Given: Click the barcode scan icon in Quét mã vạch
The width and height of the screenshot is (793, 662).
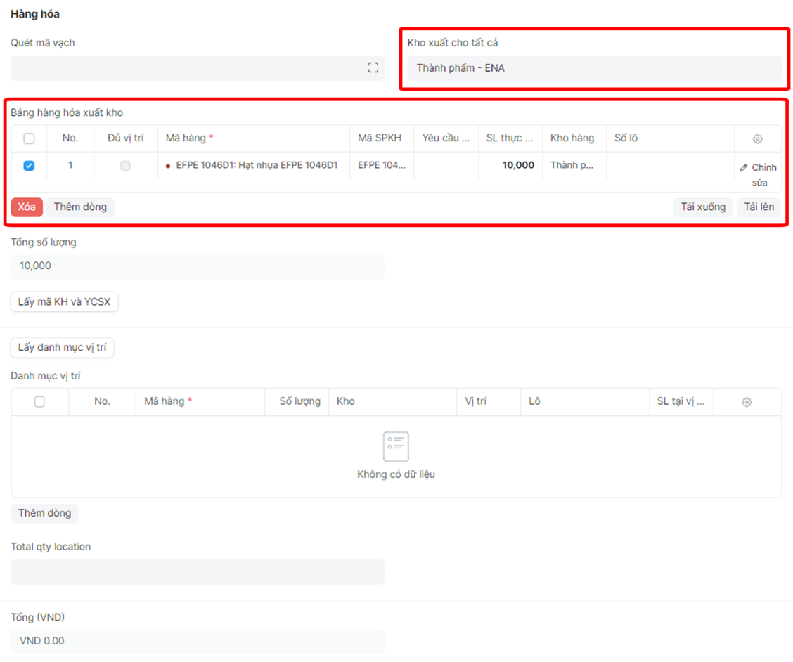Looking at the screenshot, I should (373, 67).
